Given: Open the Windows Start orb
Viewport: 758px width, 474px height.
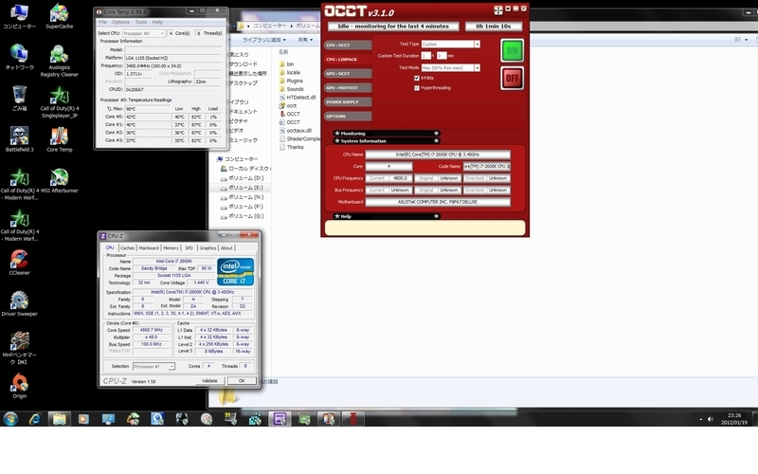Looking at the screenshot, I should pos(10,418).
